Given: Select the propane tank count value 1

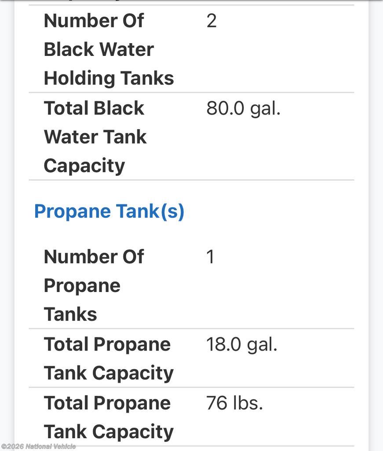Looking at the screenshot, I should click(210, 257).
